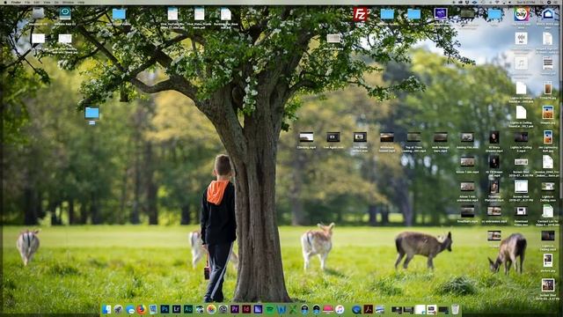This screenshot has width=563, height=317.
Task: Launch Firefox from the dock
Action: click(x=142, y=309)
